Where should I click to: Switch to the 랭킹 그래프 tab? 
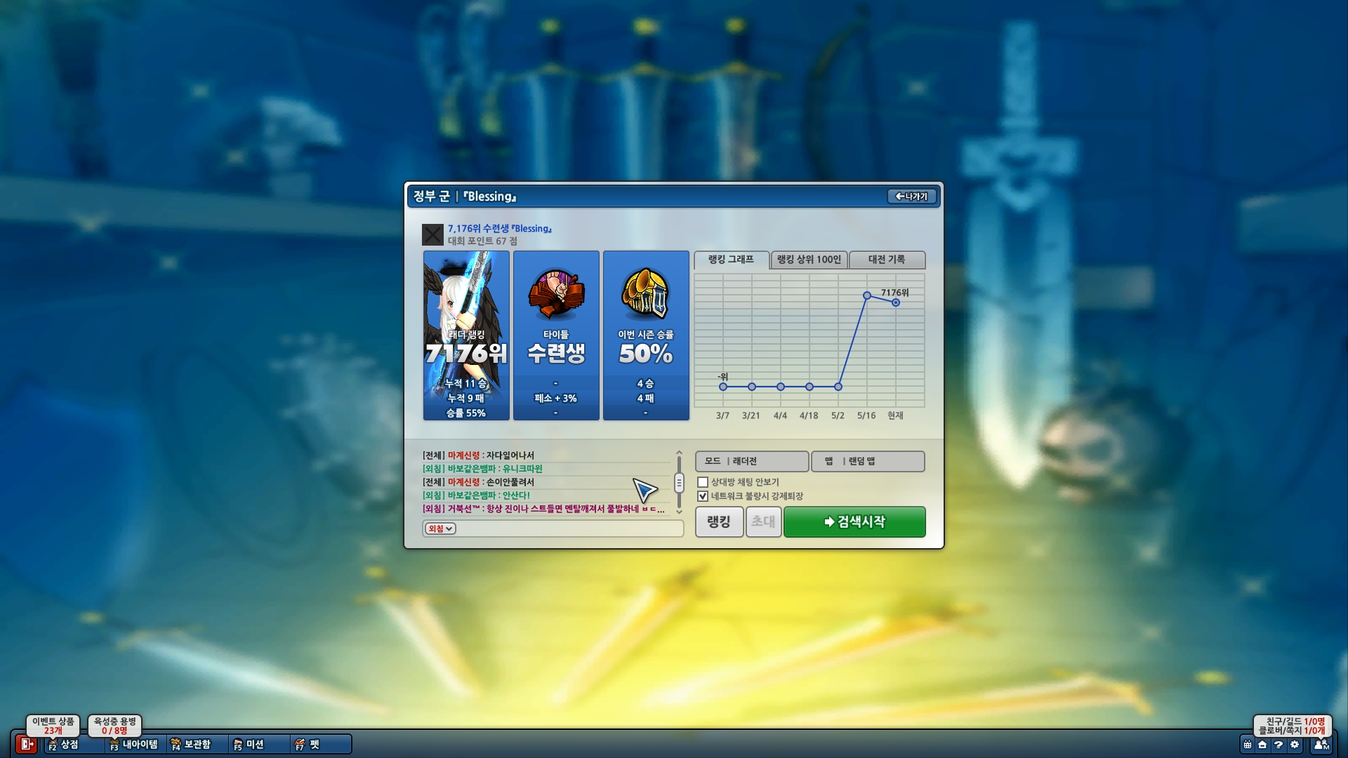click(731, 260)
